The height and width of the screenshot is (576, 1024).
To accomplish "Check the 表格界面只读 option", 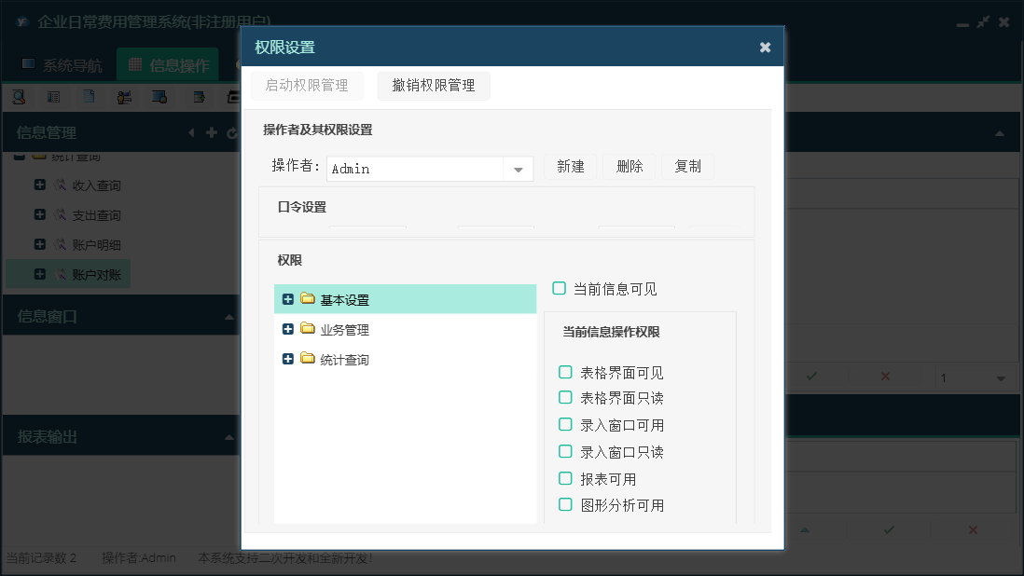I will (x=565, y=398).
